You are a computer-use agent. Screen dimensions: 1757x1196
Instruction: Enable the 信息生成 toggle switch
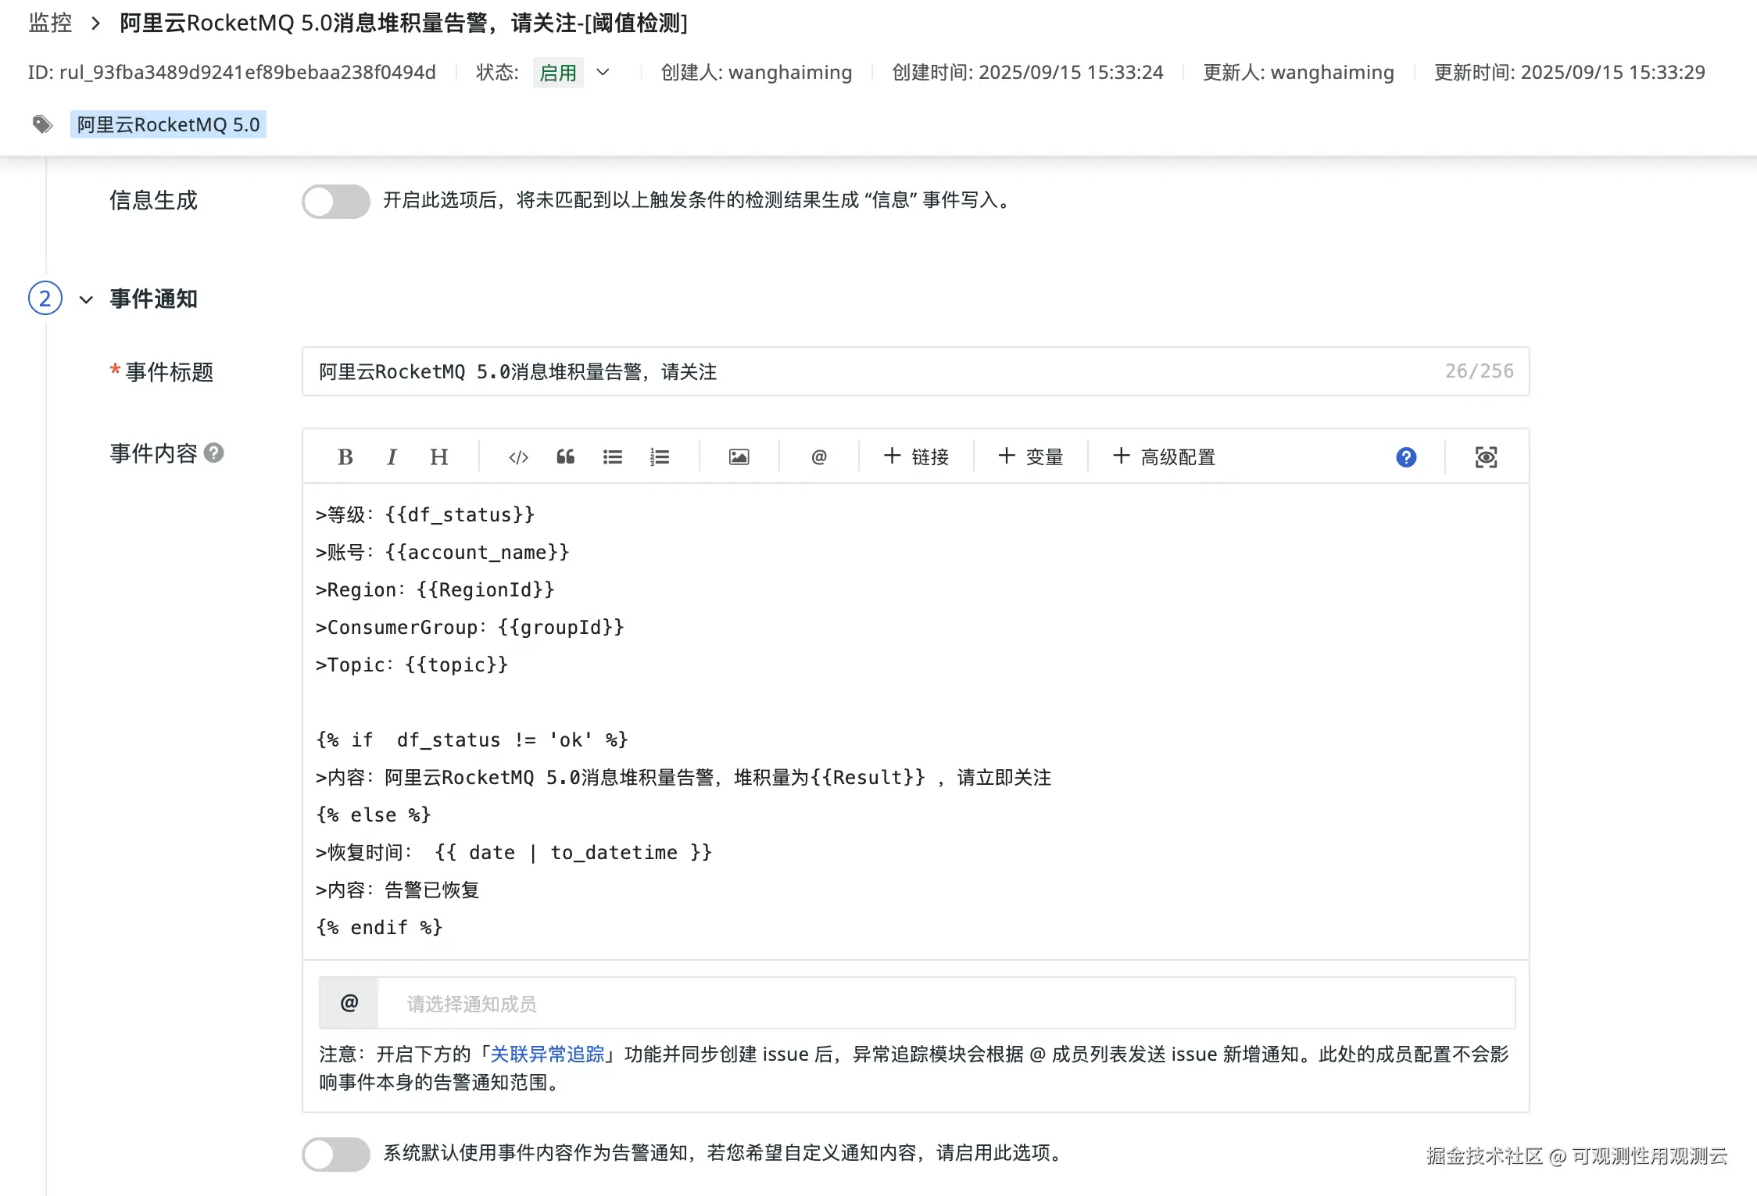coord(336,201)
